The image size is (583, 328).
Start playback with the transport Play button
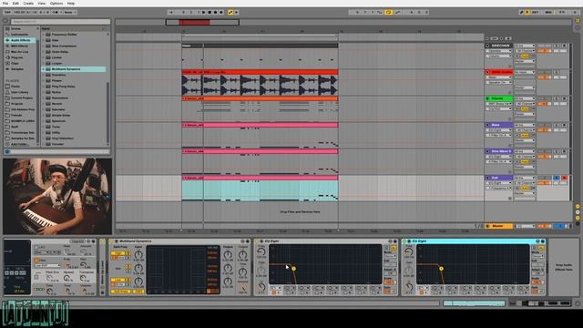pos(203,12)
